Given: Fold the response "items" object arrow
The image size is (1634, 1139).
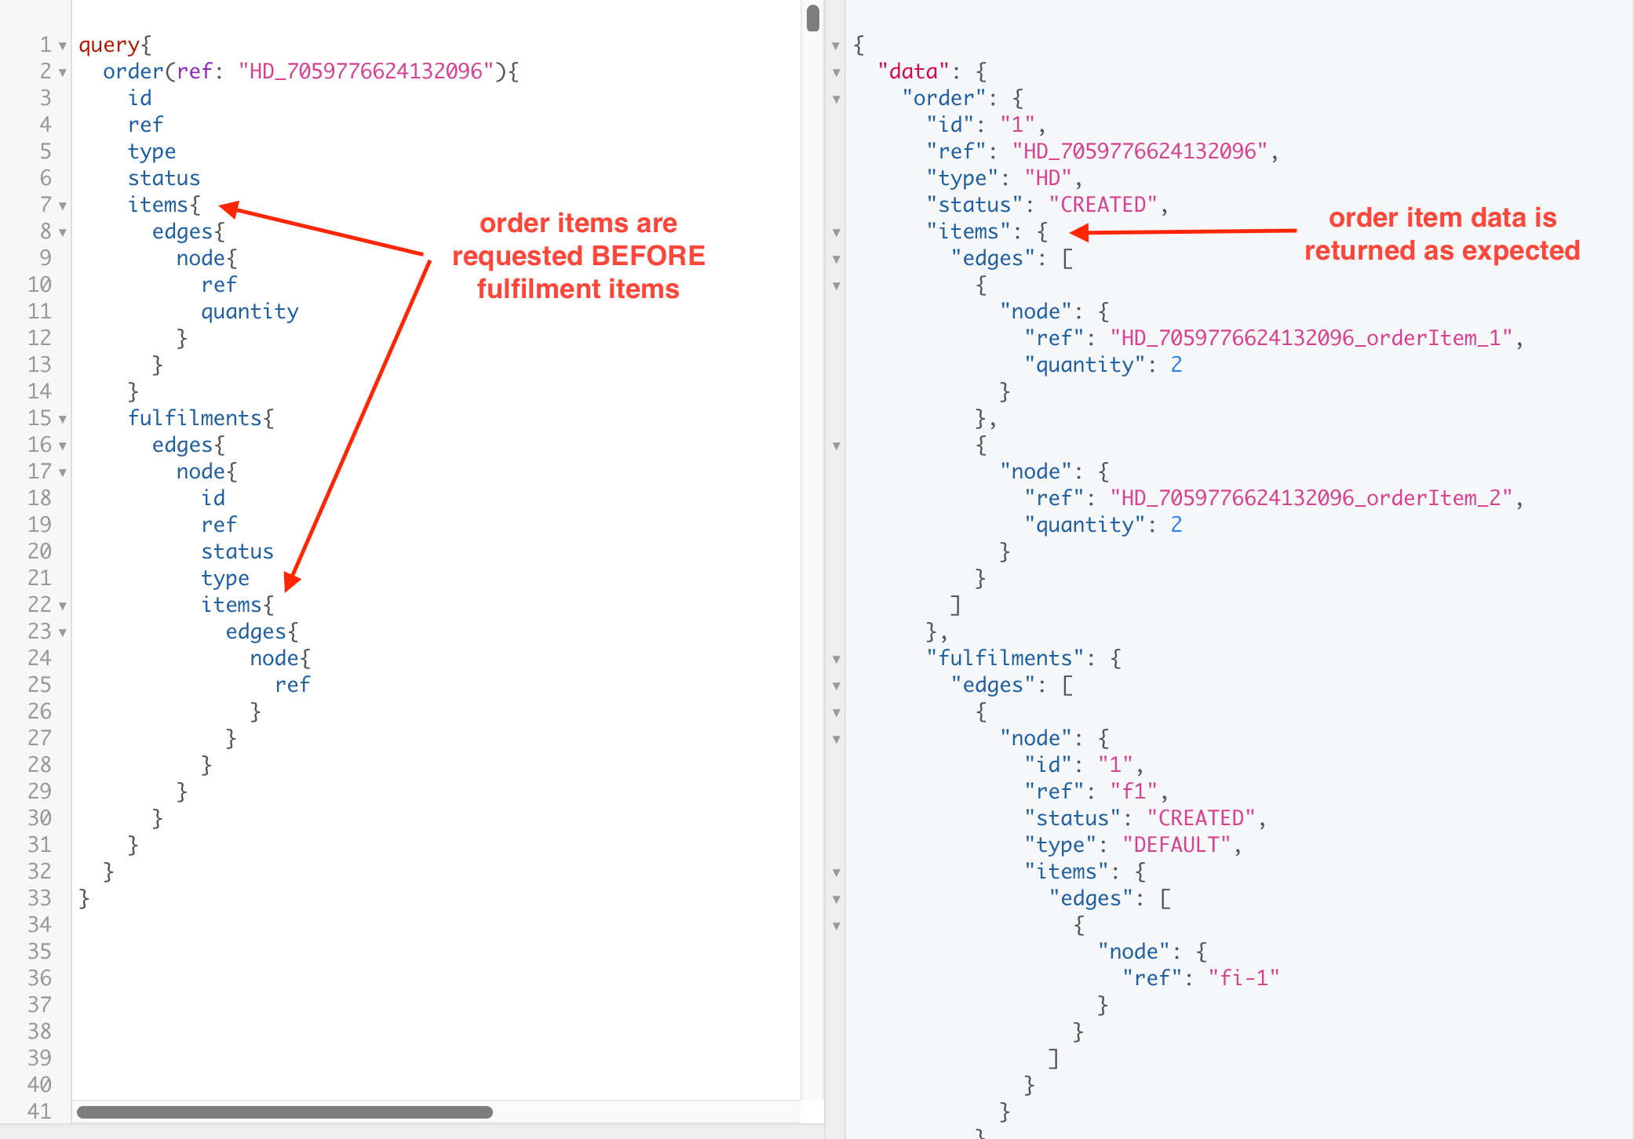Looking at the screenshot, I should pos(836,232).
